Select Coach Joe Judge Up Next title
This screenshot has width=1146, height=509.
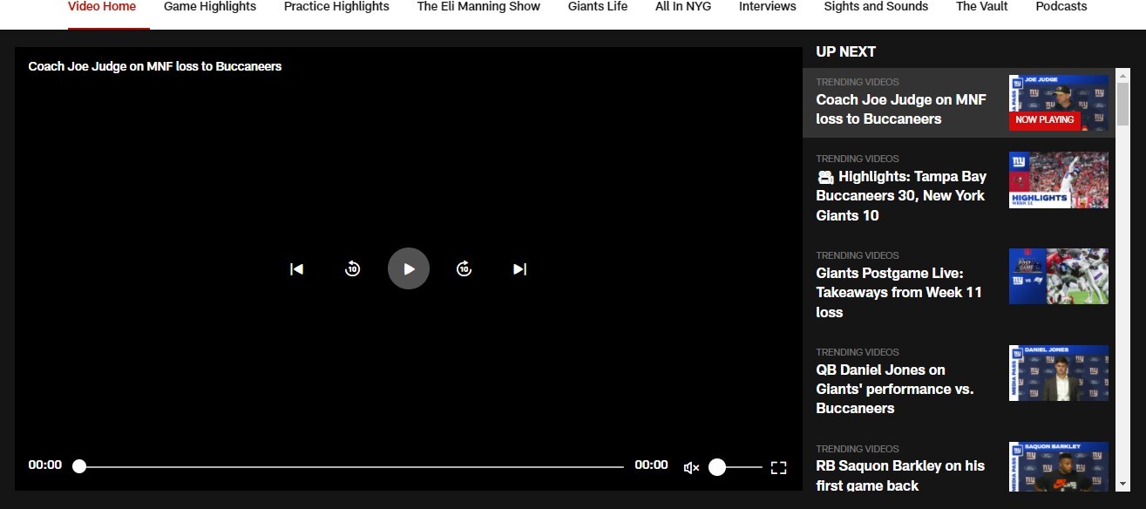tap(901, 109)
